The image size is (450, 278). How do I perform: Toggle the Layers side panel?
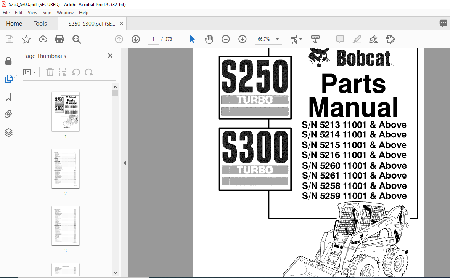pos(8,133)
